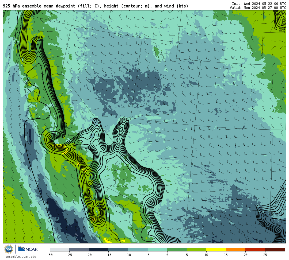Click the slate gray -25 to -20 swatch
Screen dimensions: 289x260
[x=79, y=250]
